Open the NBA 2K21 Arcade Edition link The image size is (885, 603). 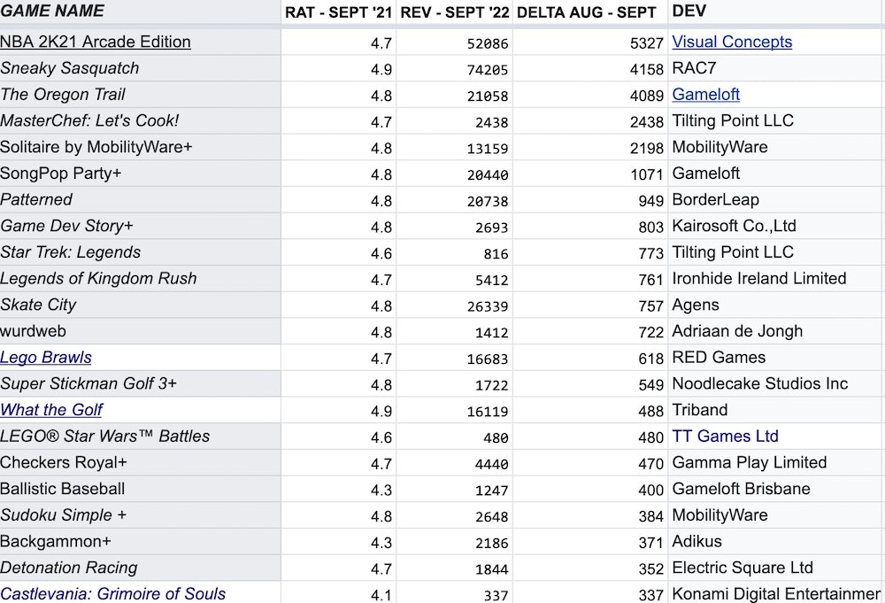point(96,42)
